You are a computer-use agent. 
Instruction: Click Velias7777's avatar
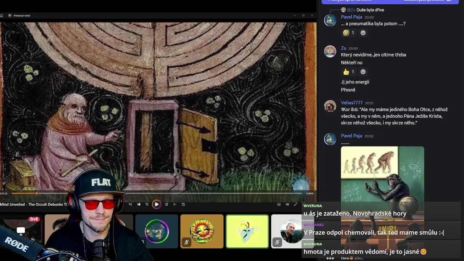coord(330,106)
